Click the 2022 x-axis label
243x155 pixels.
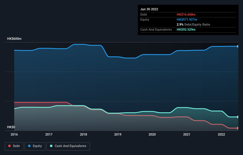pos(221,134)
